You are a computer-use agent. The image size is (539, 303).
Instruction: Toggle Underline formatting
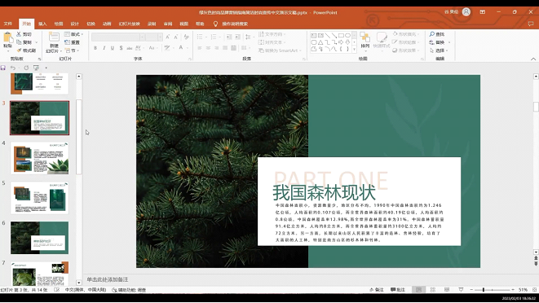pyautogui.click(x=113, y=48)
